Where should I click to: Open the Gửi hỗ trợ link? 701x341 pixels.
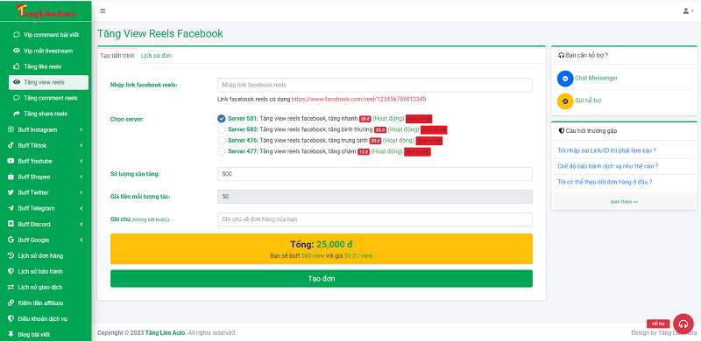click(588, 101)
